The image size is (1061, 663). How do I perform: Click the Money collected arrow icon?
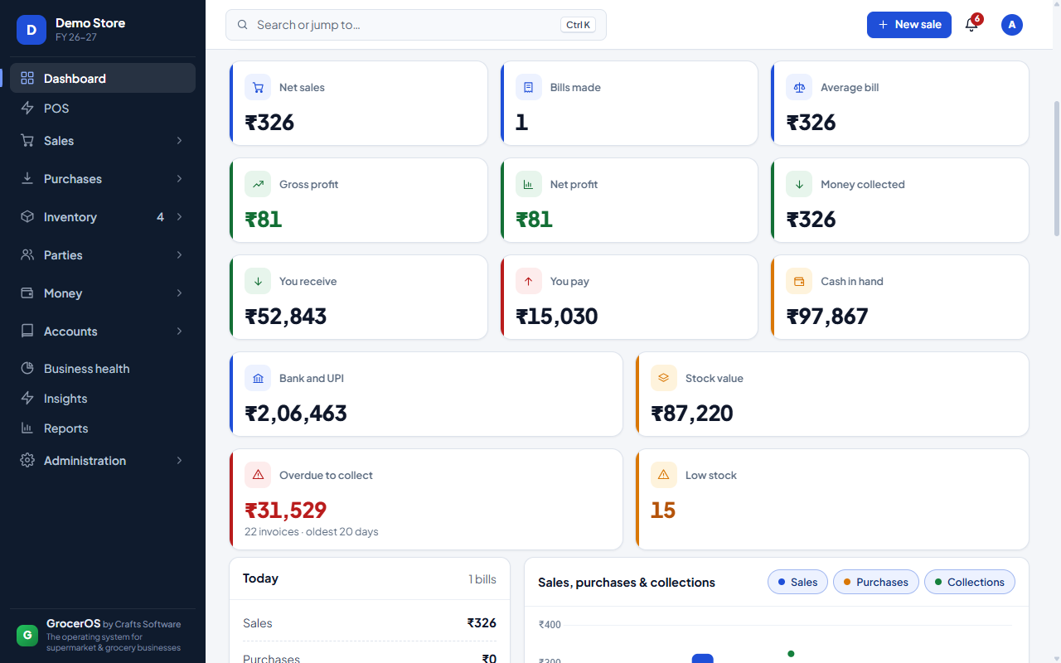point(799,184)
